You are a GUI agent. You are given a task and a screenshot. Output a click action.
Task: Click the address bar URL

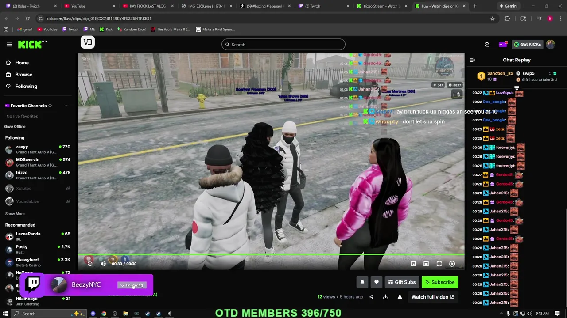(x=99, y=19)
